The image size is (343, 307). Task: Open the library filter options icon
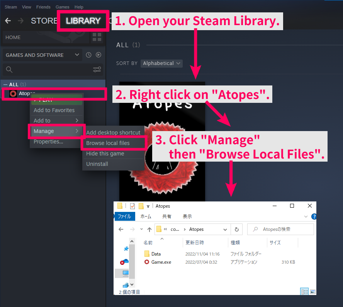tap(97, 69)
